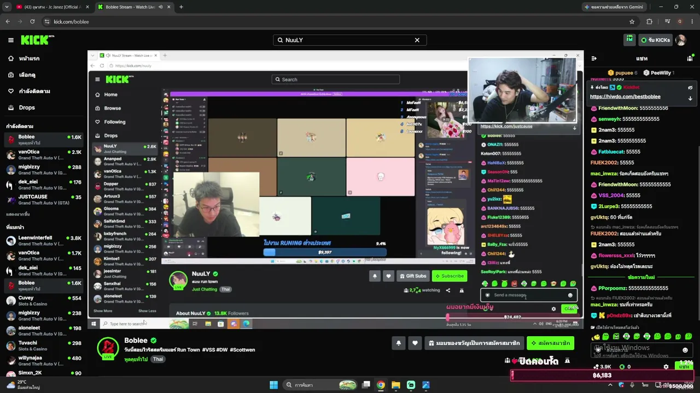Click green สมัครสมาชิก subscribe button
The height and width of the screenshot is (393, 700).
[551, 343]
